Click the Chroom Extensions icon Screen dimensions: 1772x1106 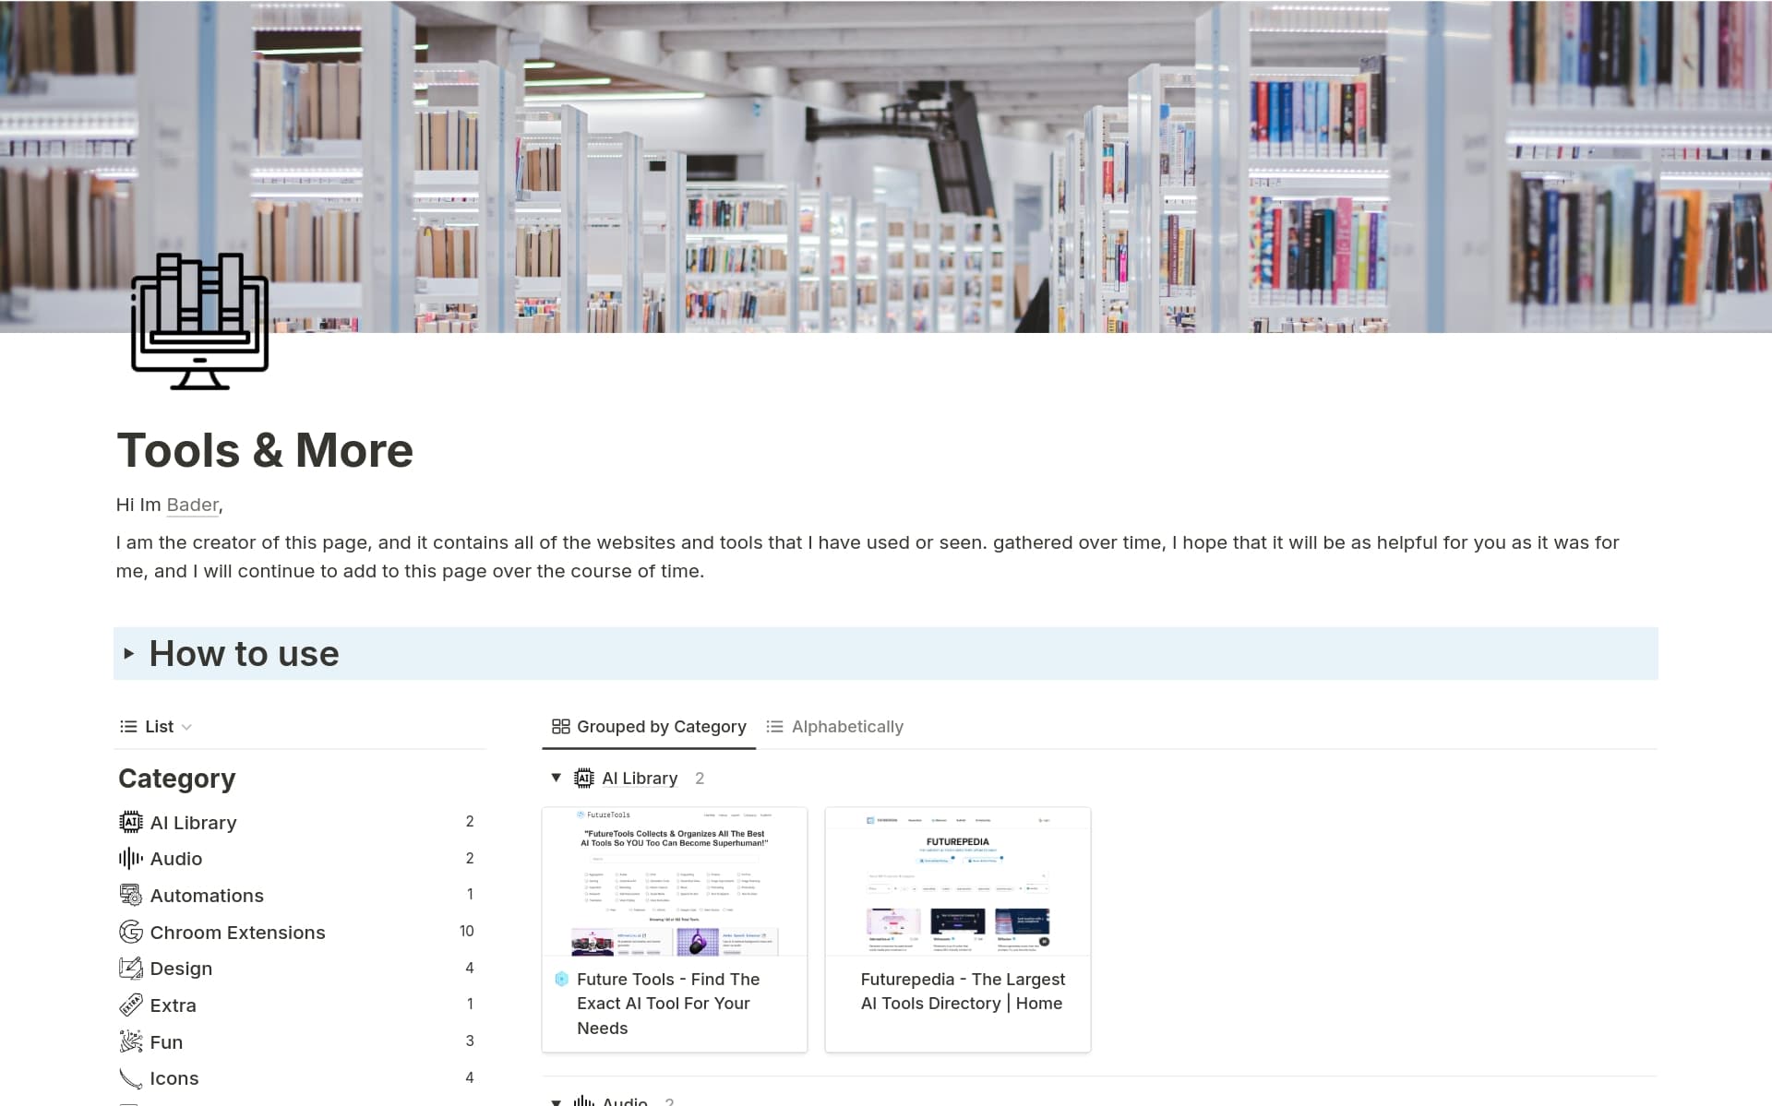[x=130, y=932]
